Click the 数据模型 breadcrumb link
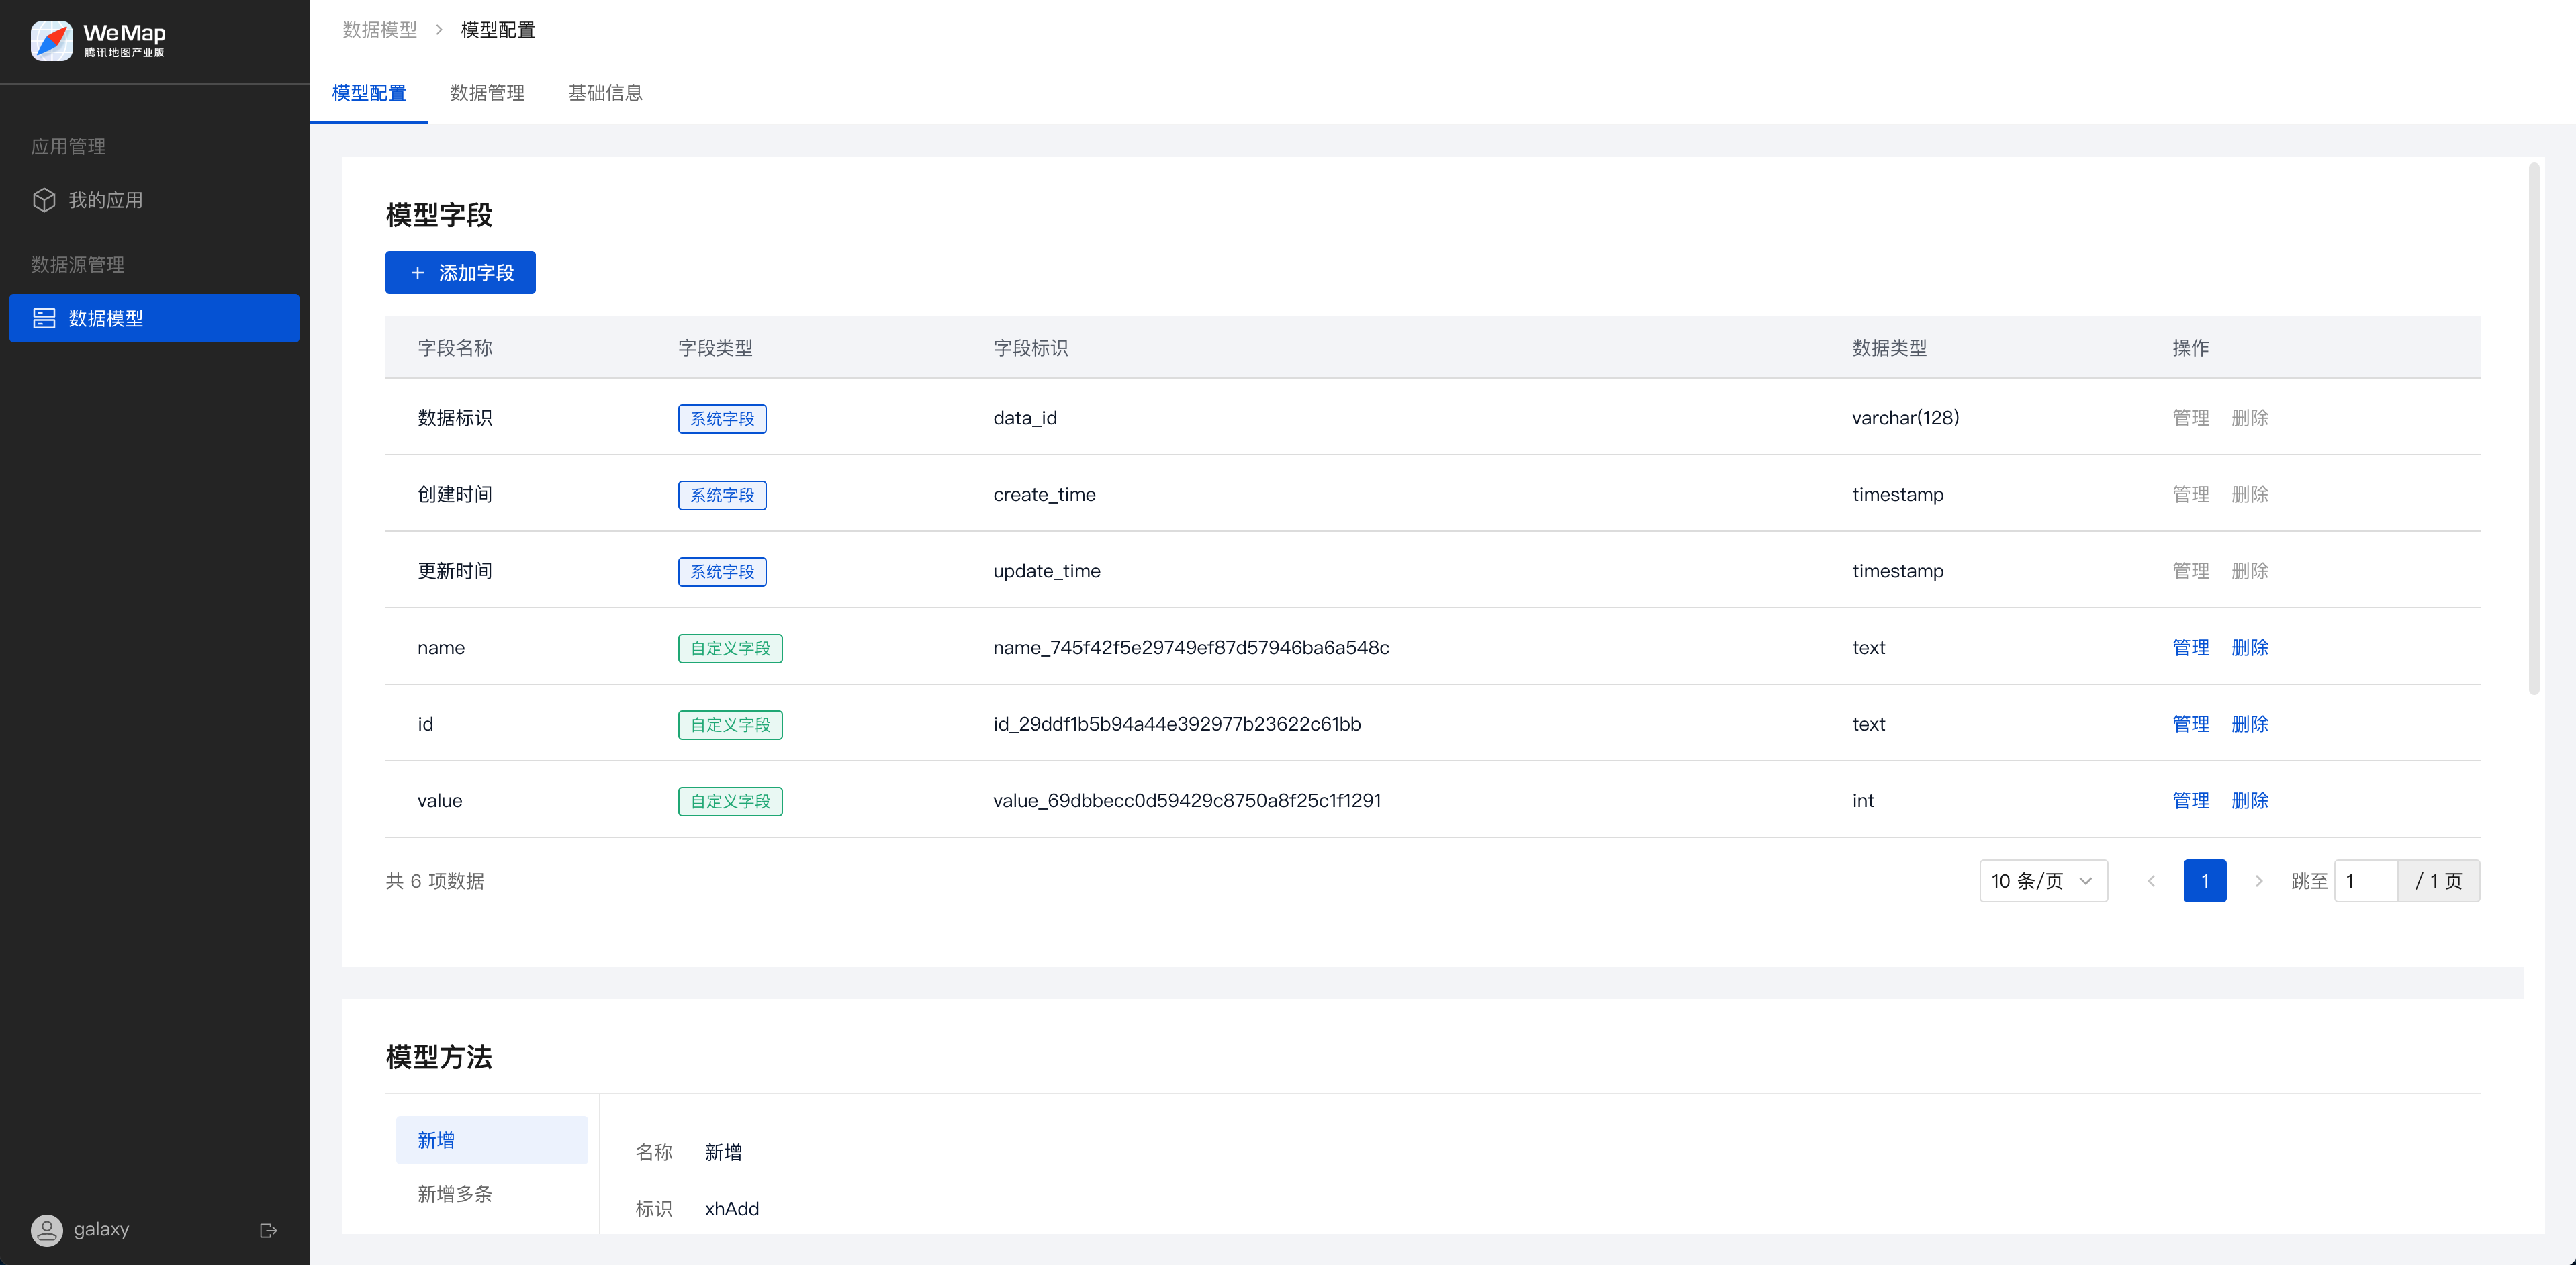The image size is (2576, 1265). pos(380,30)
